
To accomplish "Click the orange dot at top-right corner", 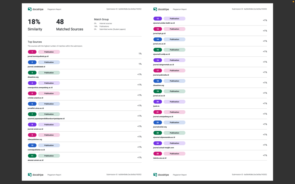I will (x=293, y=1).
